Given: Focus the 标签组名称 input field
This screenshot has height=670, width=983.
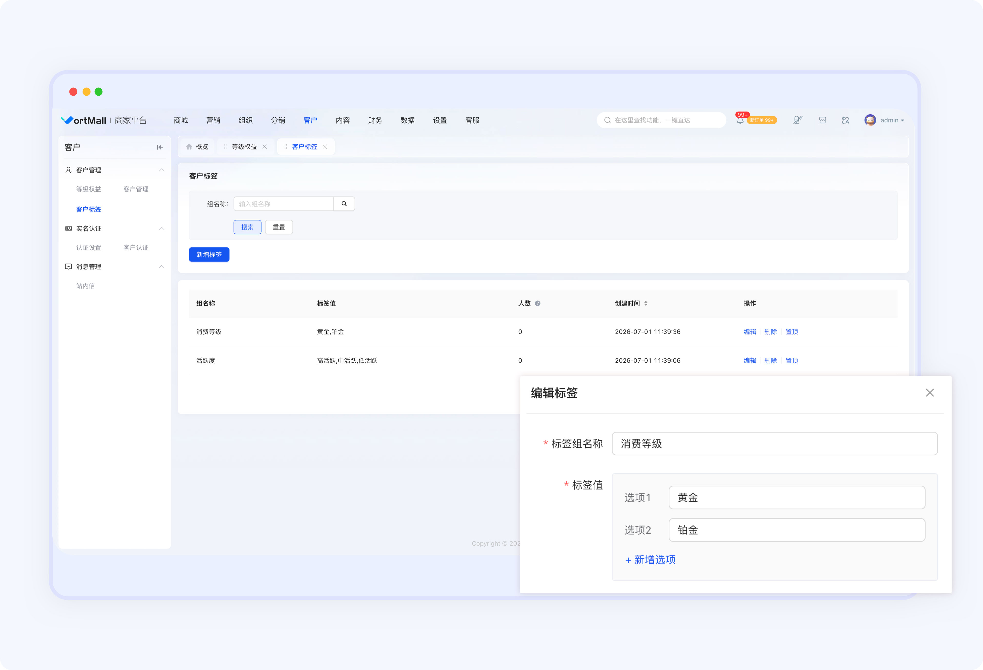Looking at the screenshot, I should coord(775,444).
